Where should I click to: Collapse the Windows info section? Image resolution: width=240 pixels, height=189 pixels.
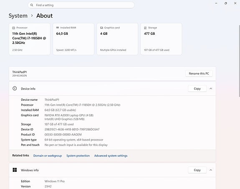tap(211, 170)
